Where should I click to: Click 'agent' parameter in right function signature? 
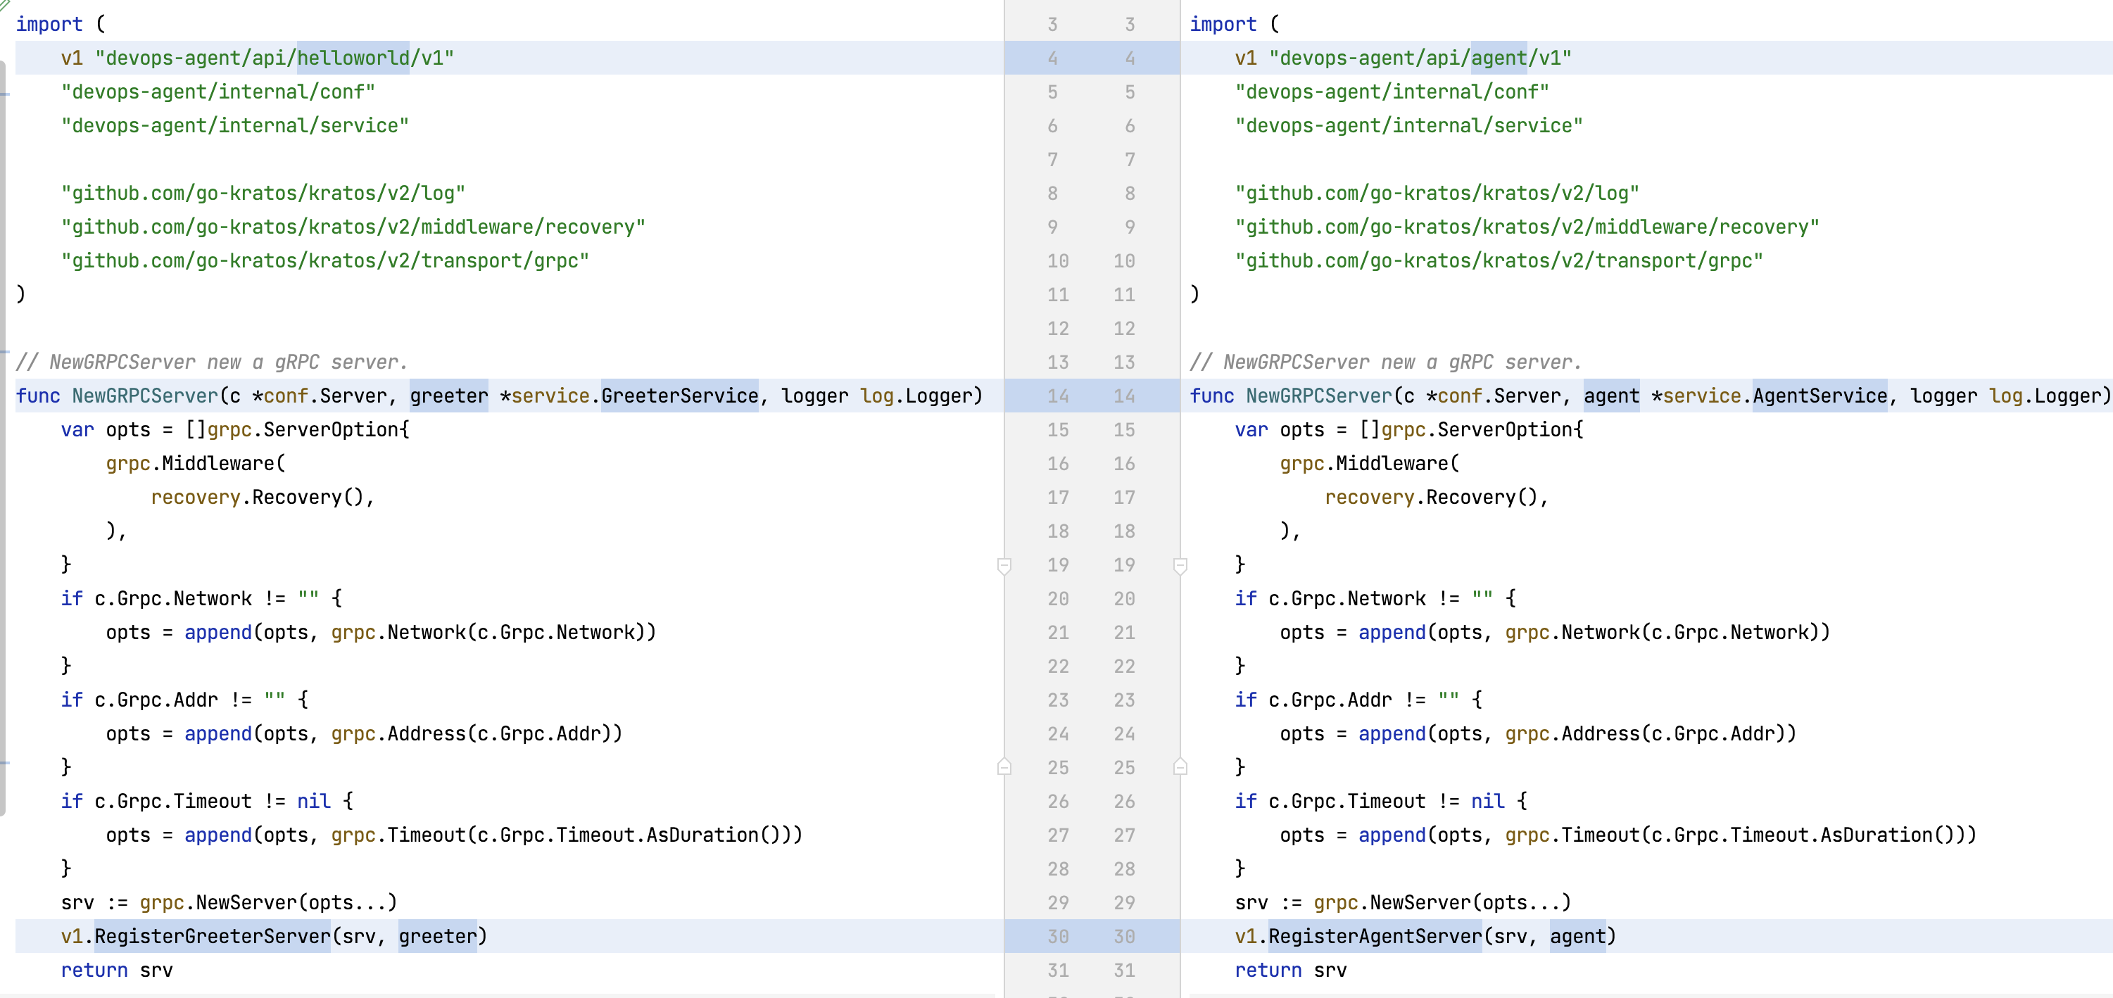point(1611,396)
